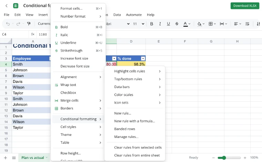Select Banded rows option
This screenshot has height=162, width=262.
[135, 129]
